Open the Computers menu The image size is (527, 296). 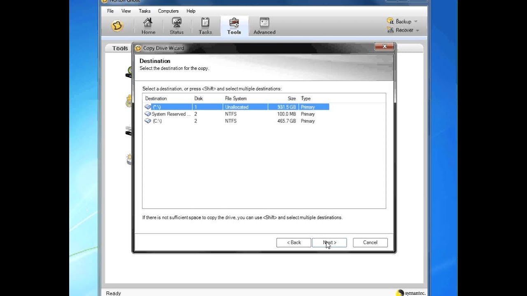168,11
